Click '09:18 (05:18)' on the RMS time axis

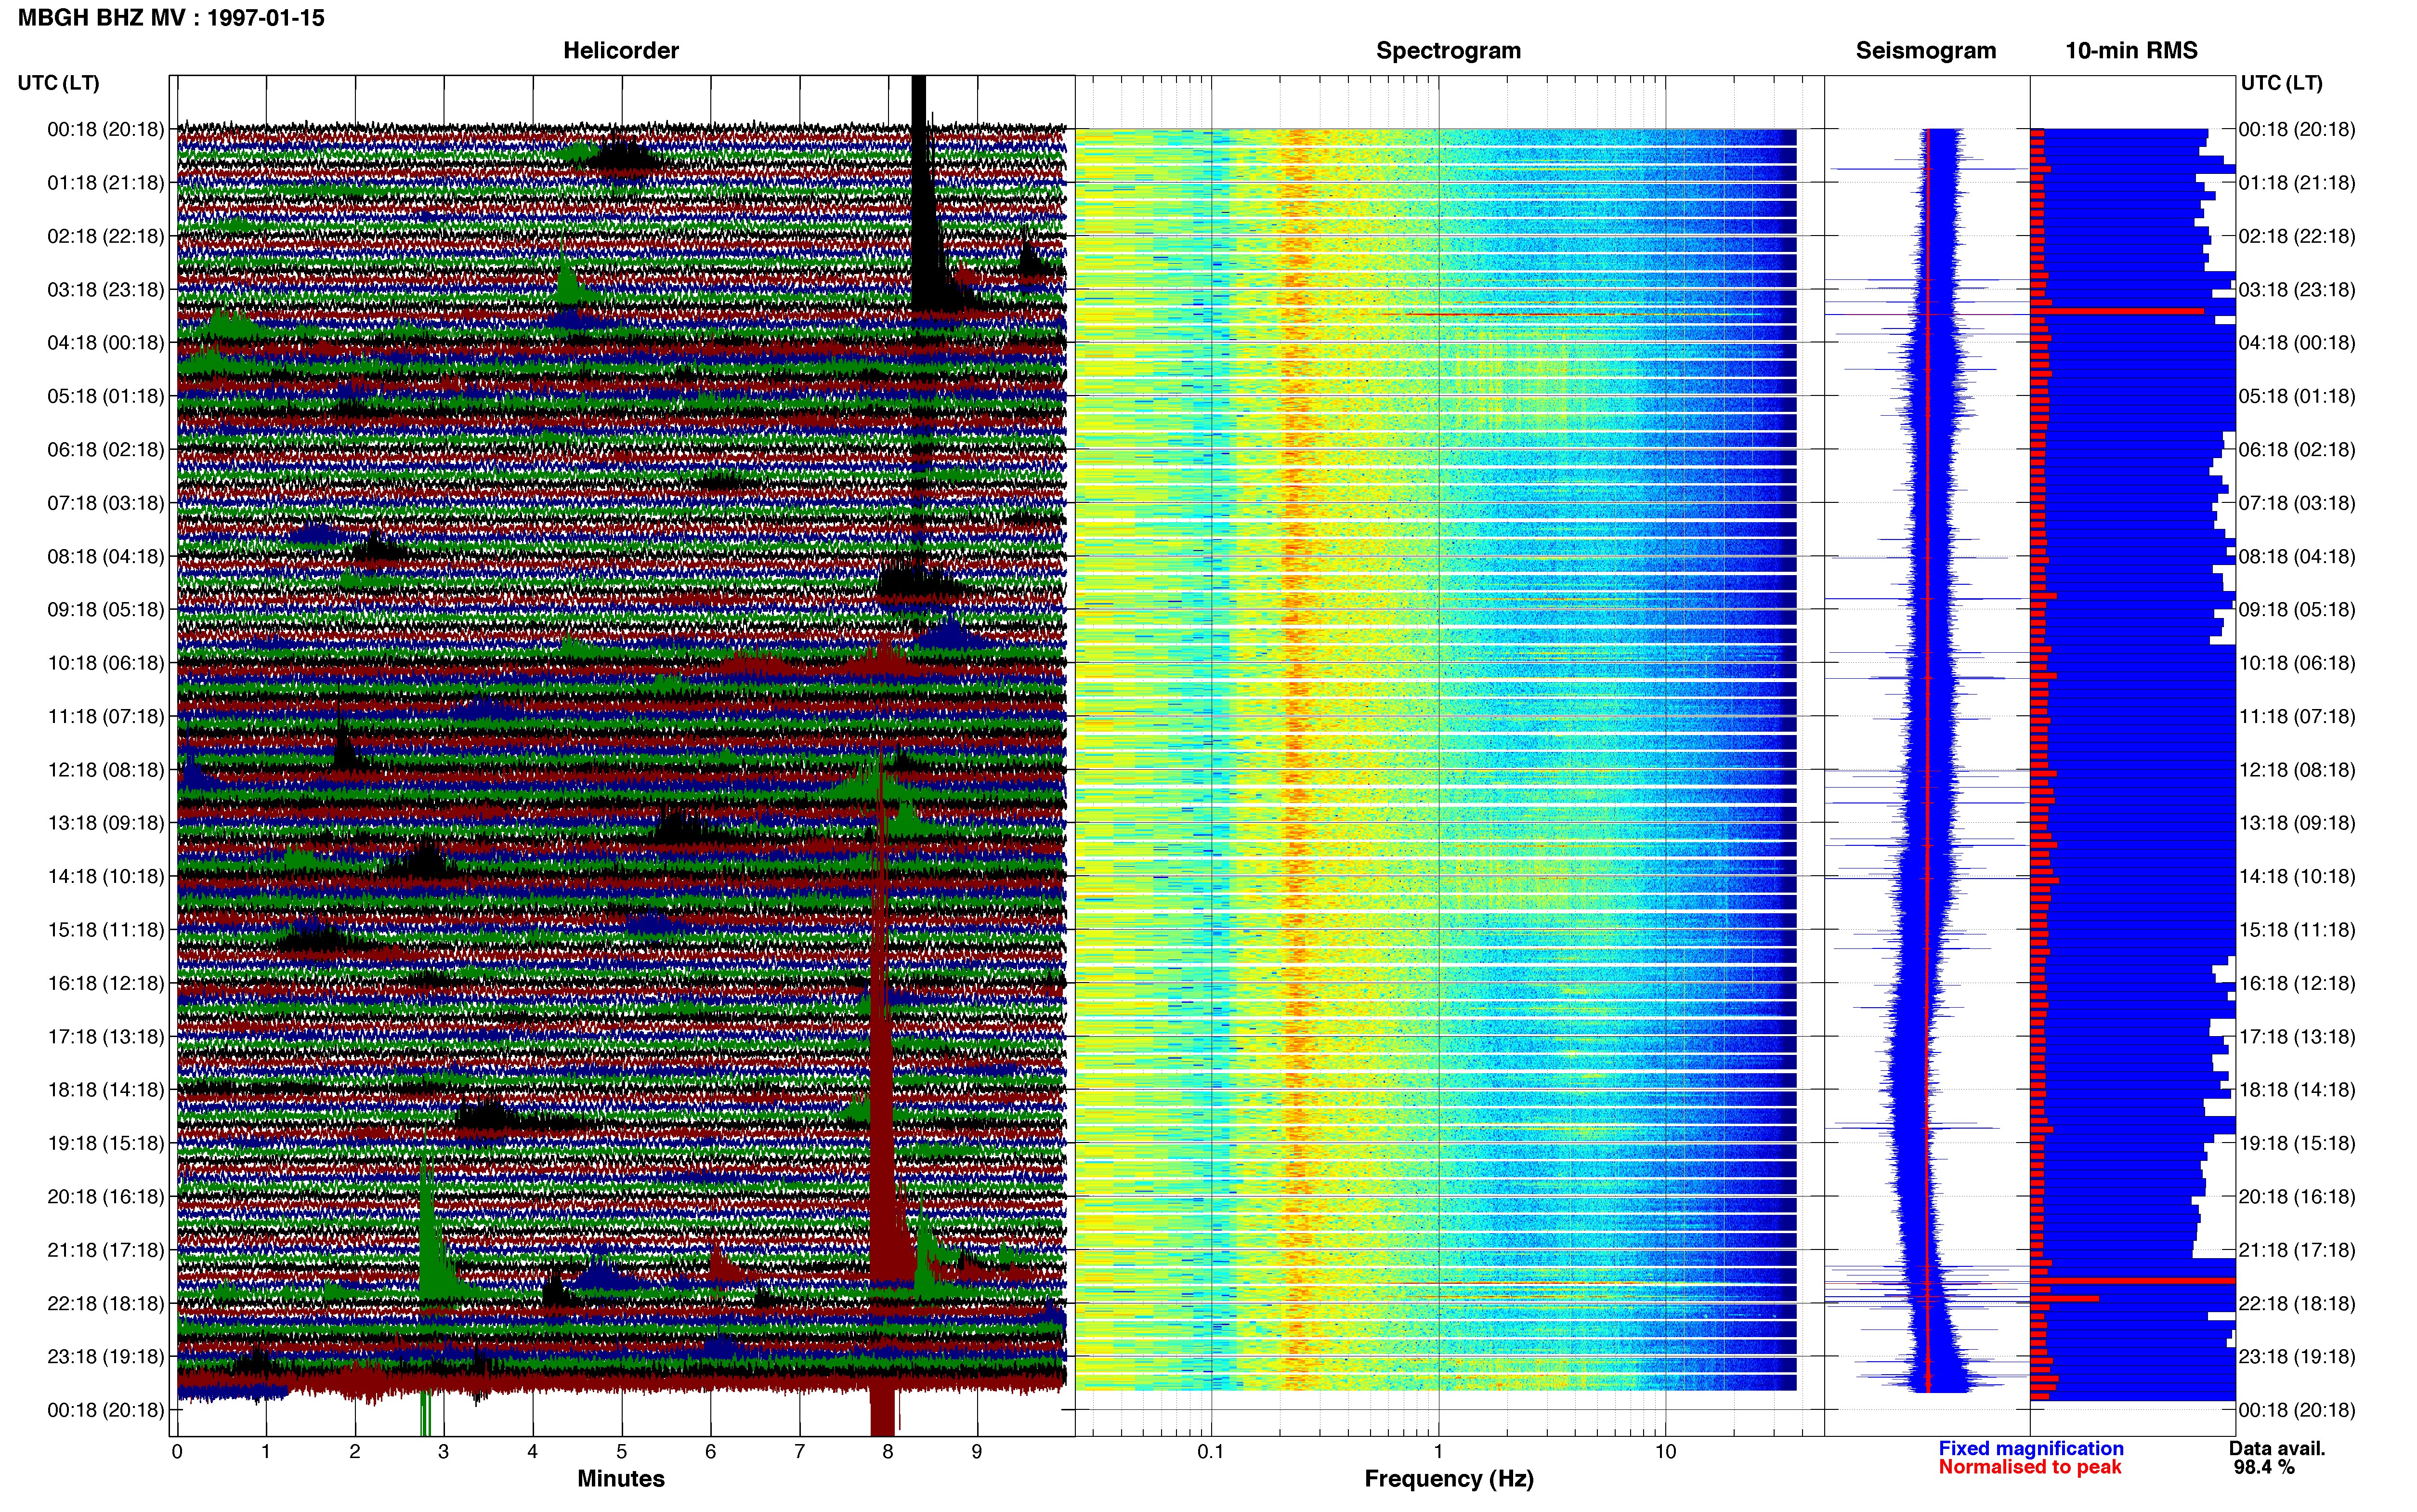2297,610
